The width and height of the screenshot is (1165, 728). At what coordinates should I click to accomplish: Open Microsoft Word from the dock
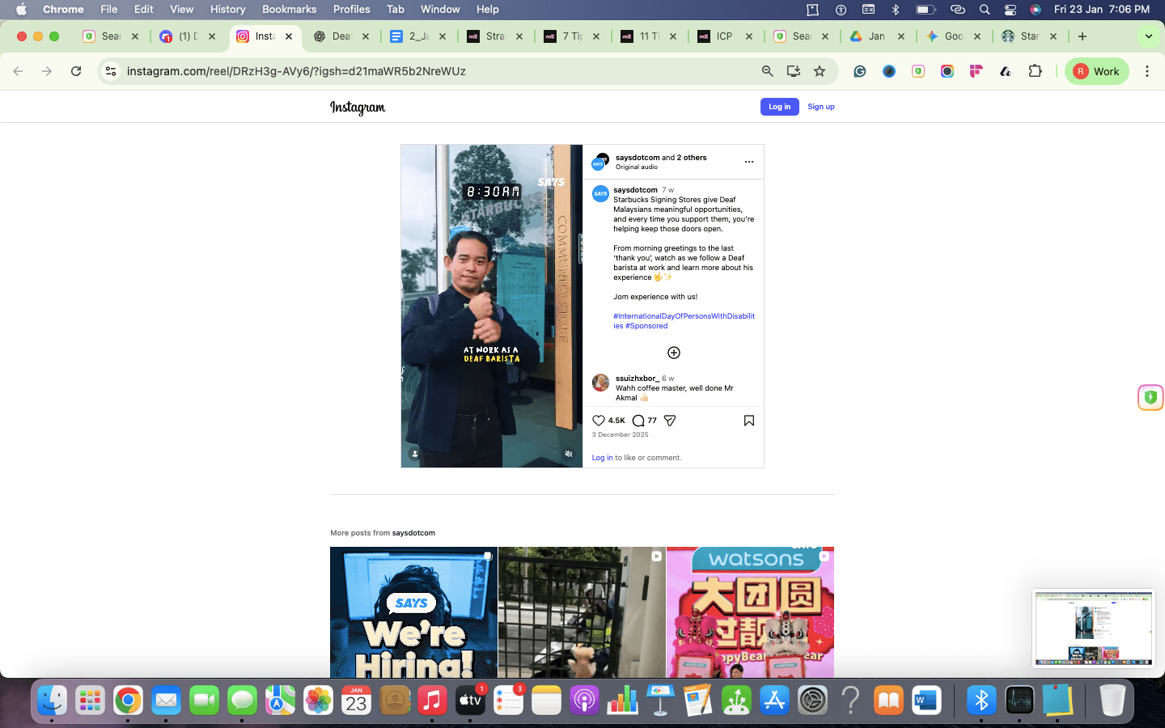click(x=926, y=700)
